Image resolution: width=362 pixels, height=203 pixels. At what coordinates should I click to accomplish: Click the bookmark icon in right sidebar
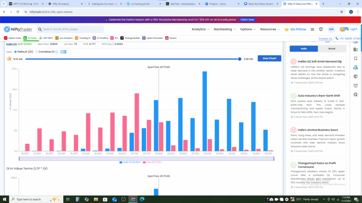pyautogui.click(x=356, y=59)
